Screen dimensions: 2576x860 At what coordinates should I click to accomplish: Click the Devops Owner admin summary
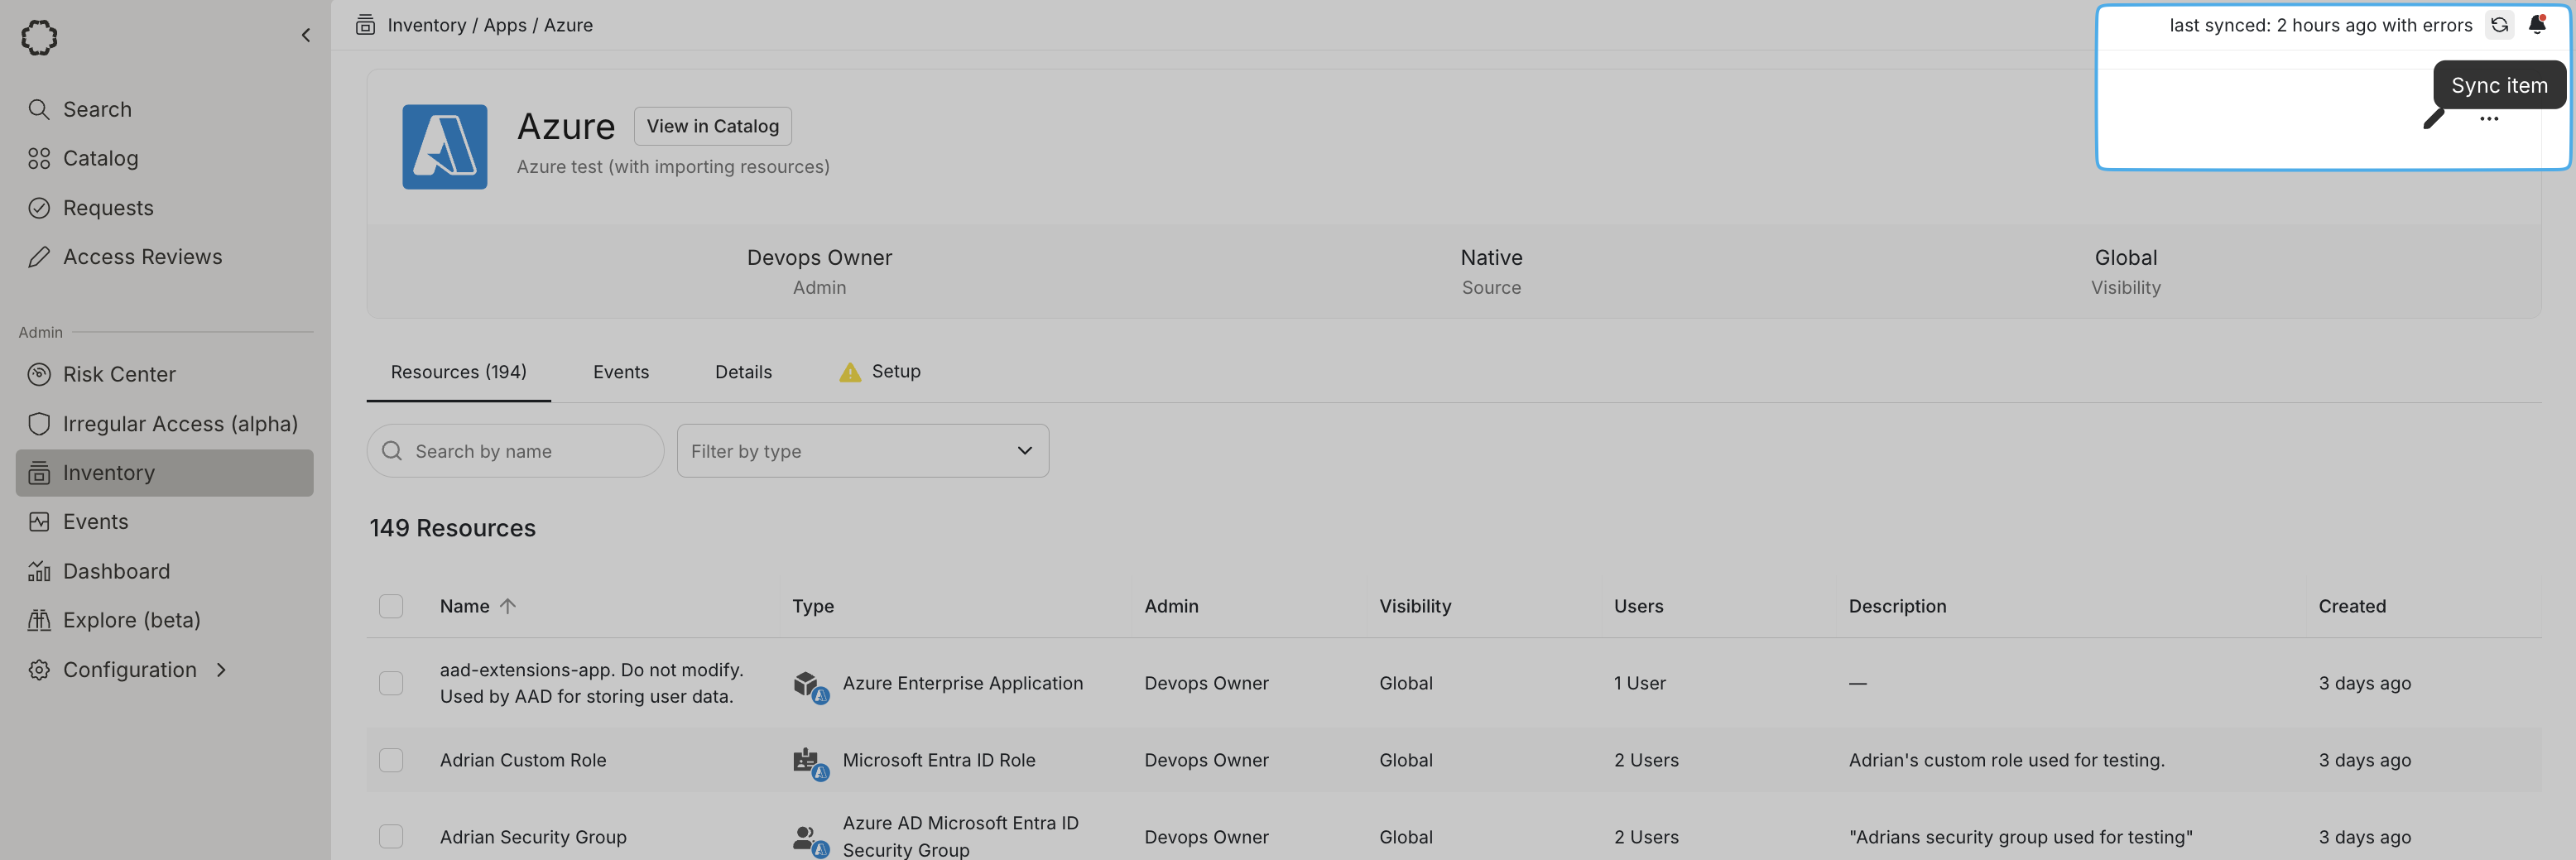tap(819, 271)
